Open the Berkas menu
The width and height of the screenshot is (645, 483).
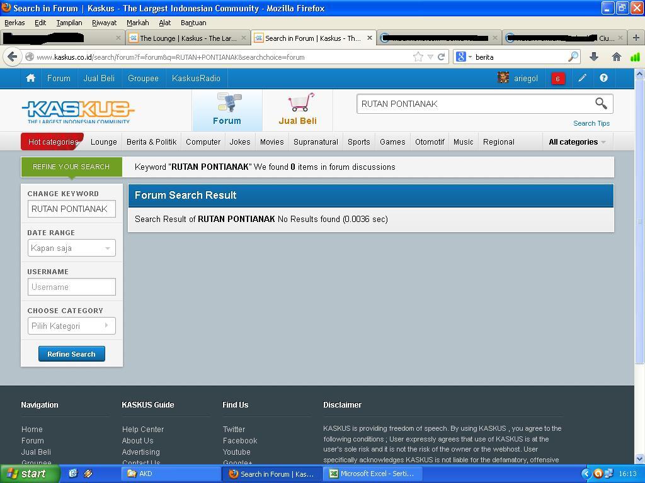14,23
